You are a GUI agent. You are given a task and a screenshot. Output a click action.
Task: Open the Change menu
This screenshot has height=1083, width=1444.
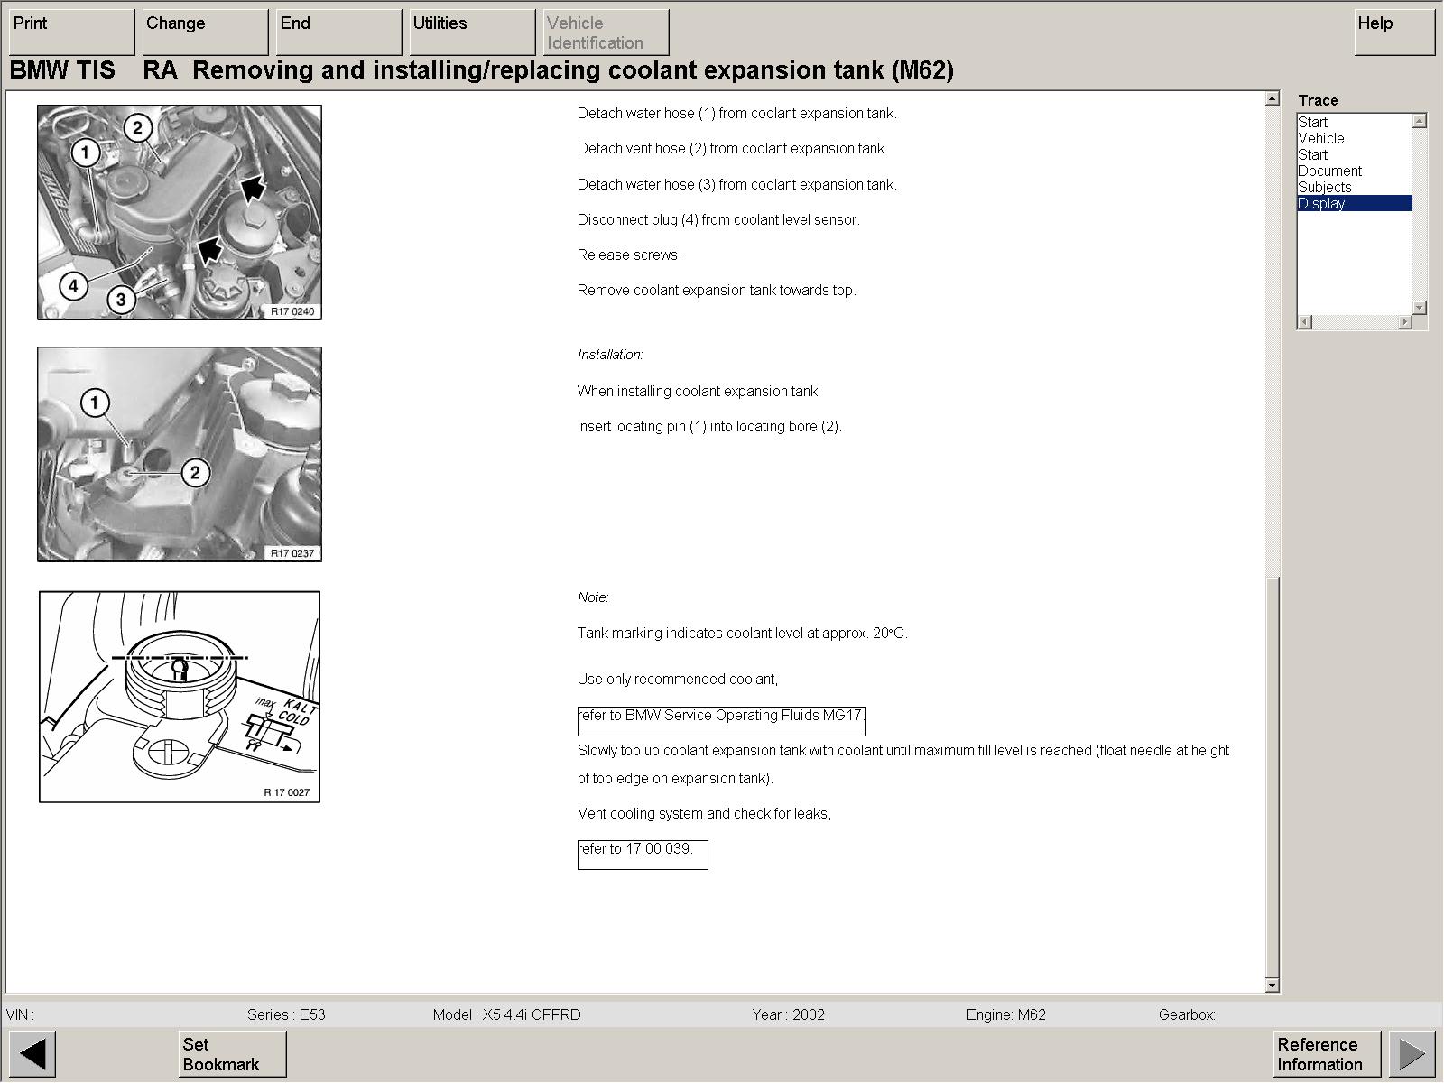(205, 32)
